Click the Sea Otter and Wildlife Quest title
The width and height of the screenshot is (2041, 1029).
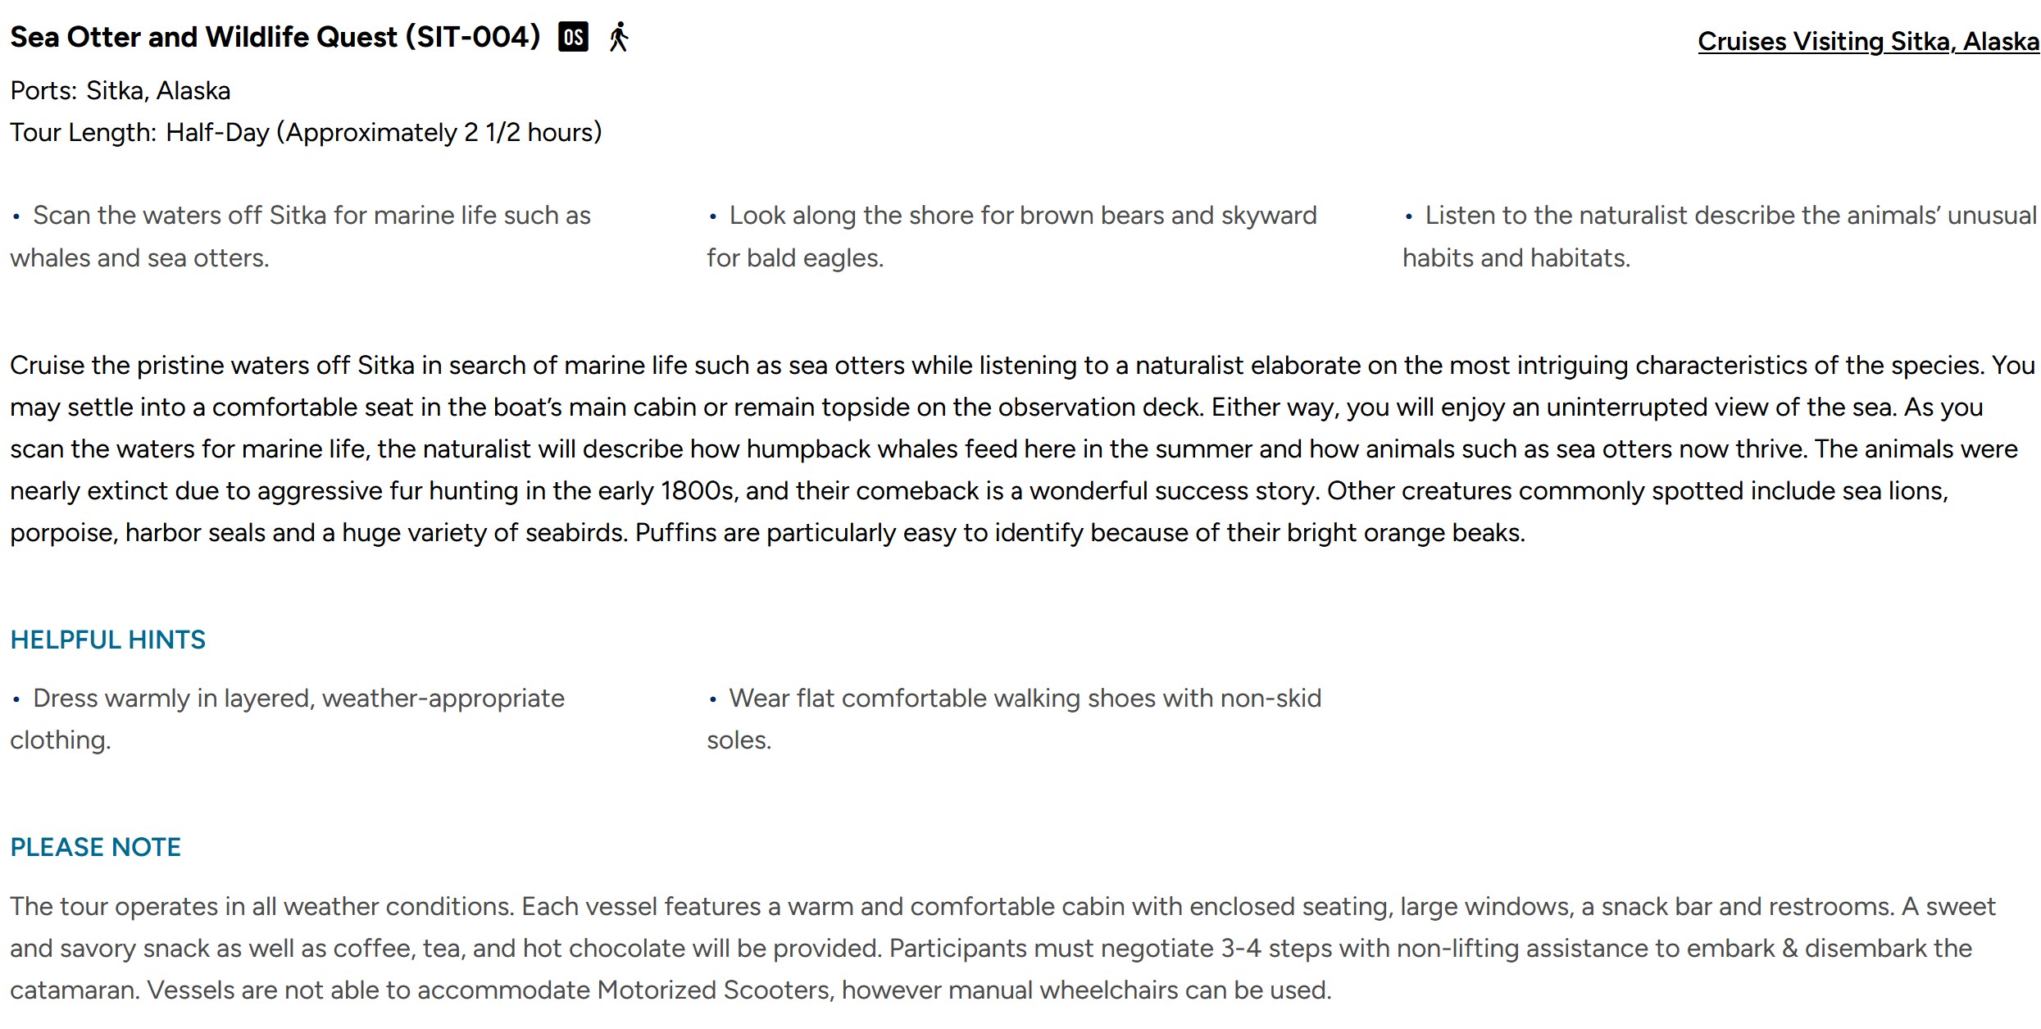[x=275, y=38]
